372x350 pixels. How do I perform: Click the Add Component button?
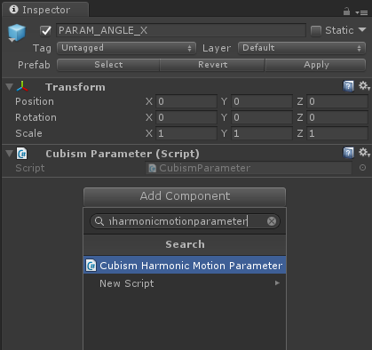click(x=185, y=196)
